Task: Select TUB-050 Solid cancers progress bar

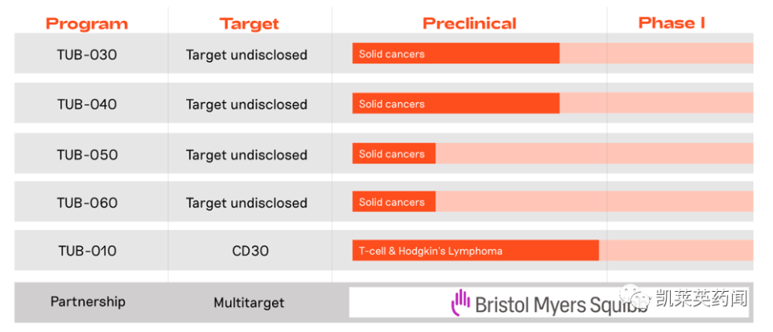Action: pyautogui.click(x=394, y=154)
